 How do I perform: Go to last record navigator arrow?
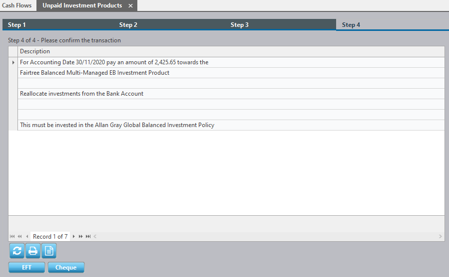click(88, 237)
